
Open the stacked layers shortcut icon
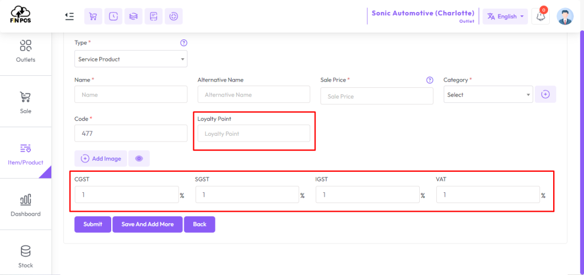click(x=133, y=17)
